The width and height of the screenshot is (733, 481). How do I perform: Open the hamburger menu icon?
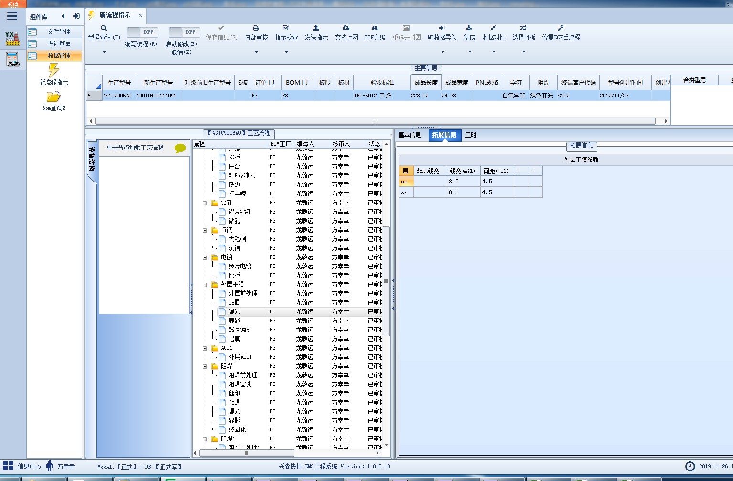tap(12, 16)
